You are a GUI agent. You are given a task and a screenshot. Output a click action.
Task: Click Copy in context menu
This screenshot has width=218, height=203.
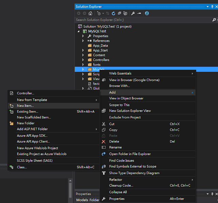click(x=147, y=130)
